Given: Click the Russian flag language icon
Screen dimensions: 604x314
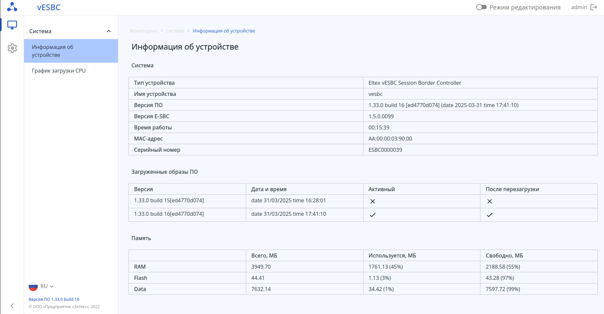Looking at the screenshot, I should coord(33,286).
